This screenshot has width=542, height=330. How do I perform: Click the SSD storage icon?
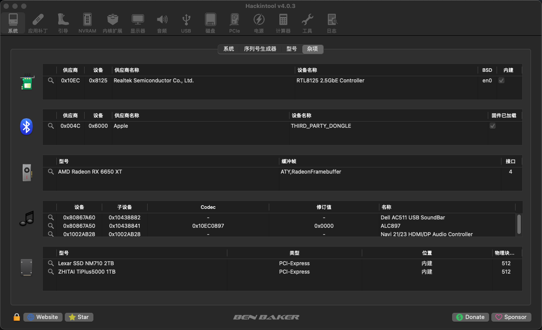click(x=26, y=267)
